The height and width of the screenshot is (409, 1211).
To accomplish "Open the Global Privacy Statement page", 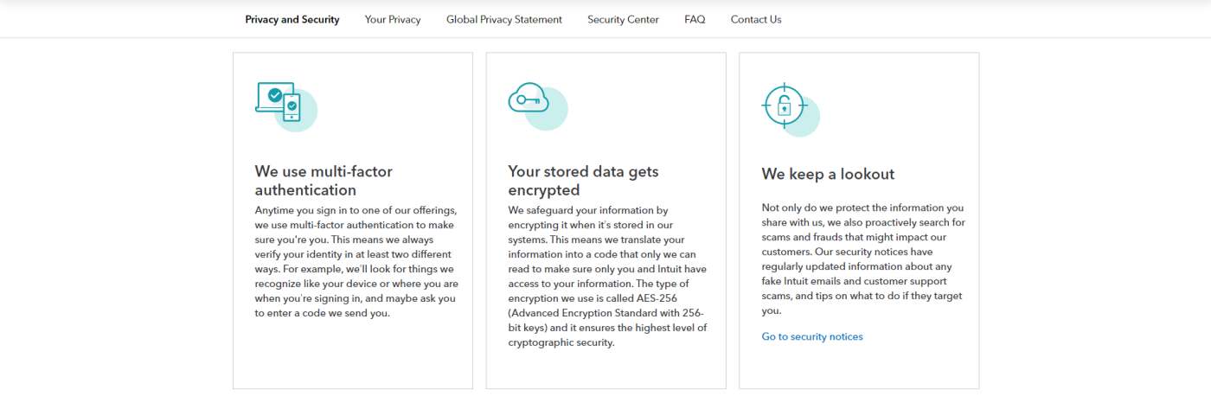I will (x=504, y=19).
